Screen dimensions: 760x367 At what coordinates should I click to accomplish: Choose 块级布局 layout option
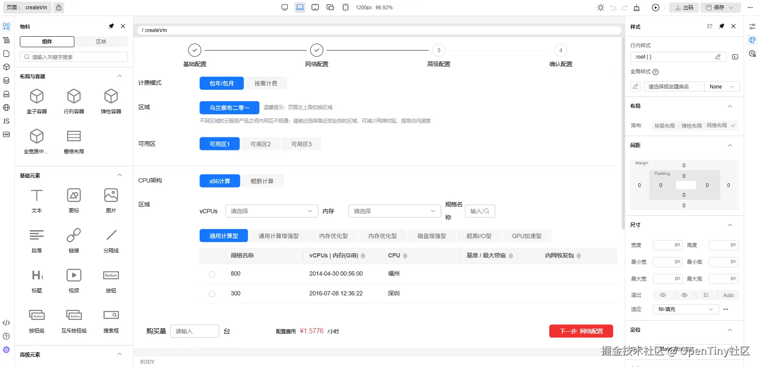[665, 126]
